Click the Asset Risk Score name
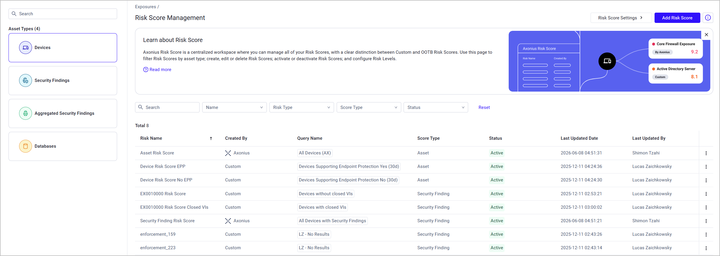 point(157,153)
